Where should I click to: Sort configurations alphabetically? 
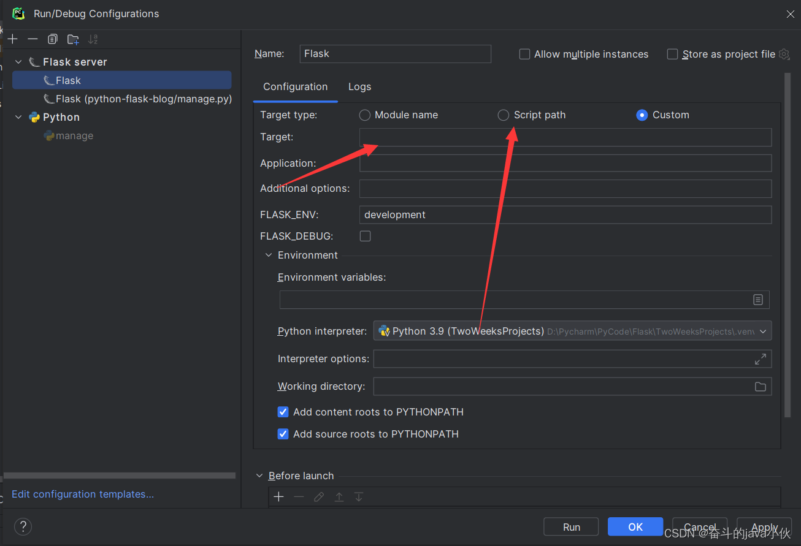click(x=93, y=39)
